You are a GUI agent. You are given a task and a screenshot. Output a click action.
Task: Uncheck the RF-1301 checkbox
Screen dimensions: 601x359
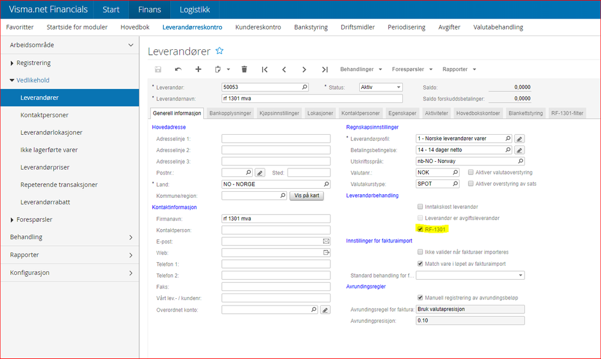pyautogui.click(x=420, y=229)
